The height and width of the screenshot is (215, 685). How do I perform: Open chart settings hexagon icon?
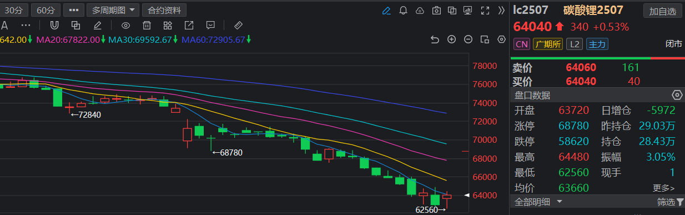pyautogui.click(x=502, y=39)
